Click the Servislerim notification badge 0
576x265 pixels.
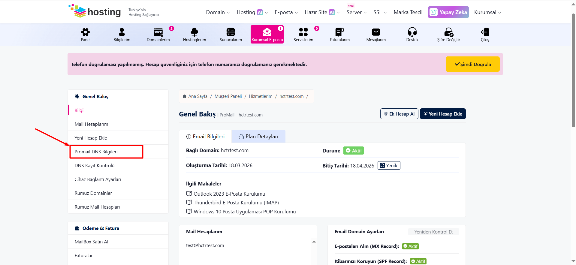click(317, 28)
